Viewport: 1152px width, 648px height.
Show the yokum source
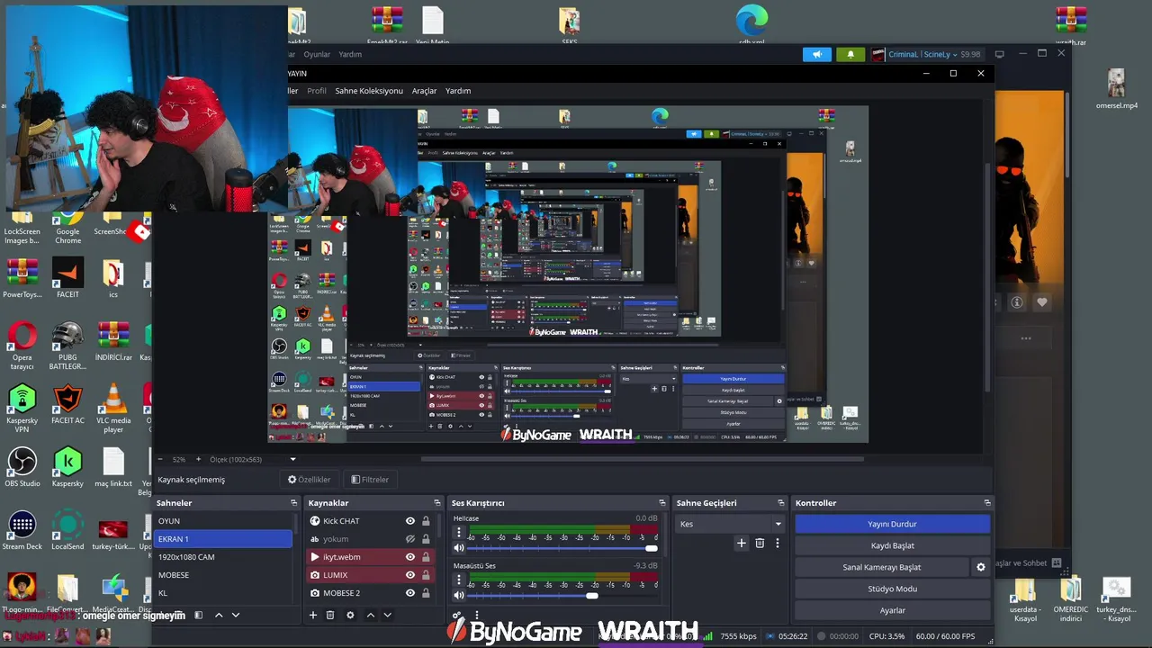(x=410, y=539)
